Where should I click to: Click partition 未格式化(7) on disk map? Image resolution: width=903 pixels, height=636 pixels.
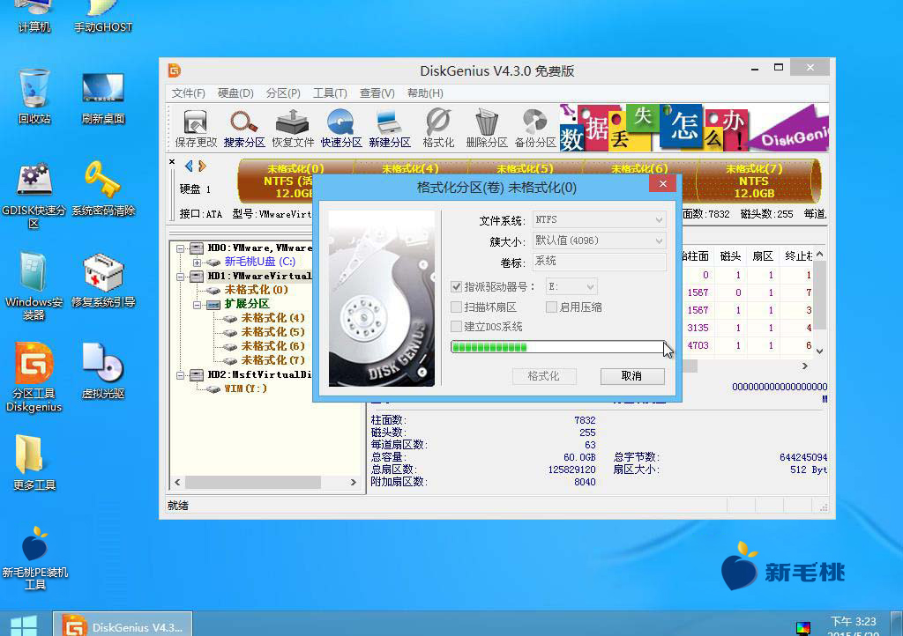[755, 181]
